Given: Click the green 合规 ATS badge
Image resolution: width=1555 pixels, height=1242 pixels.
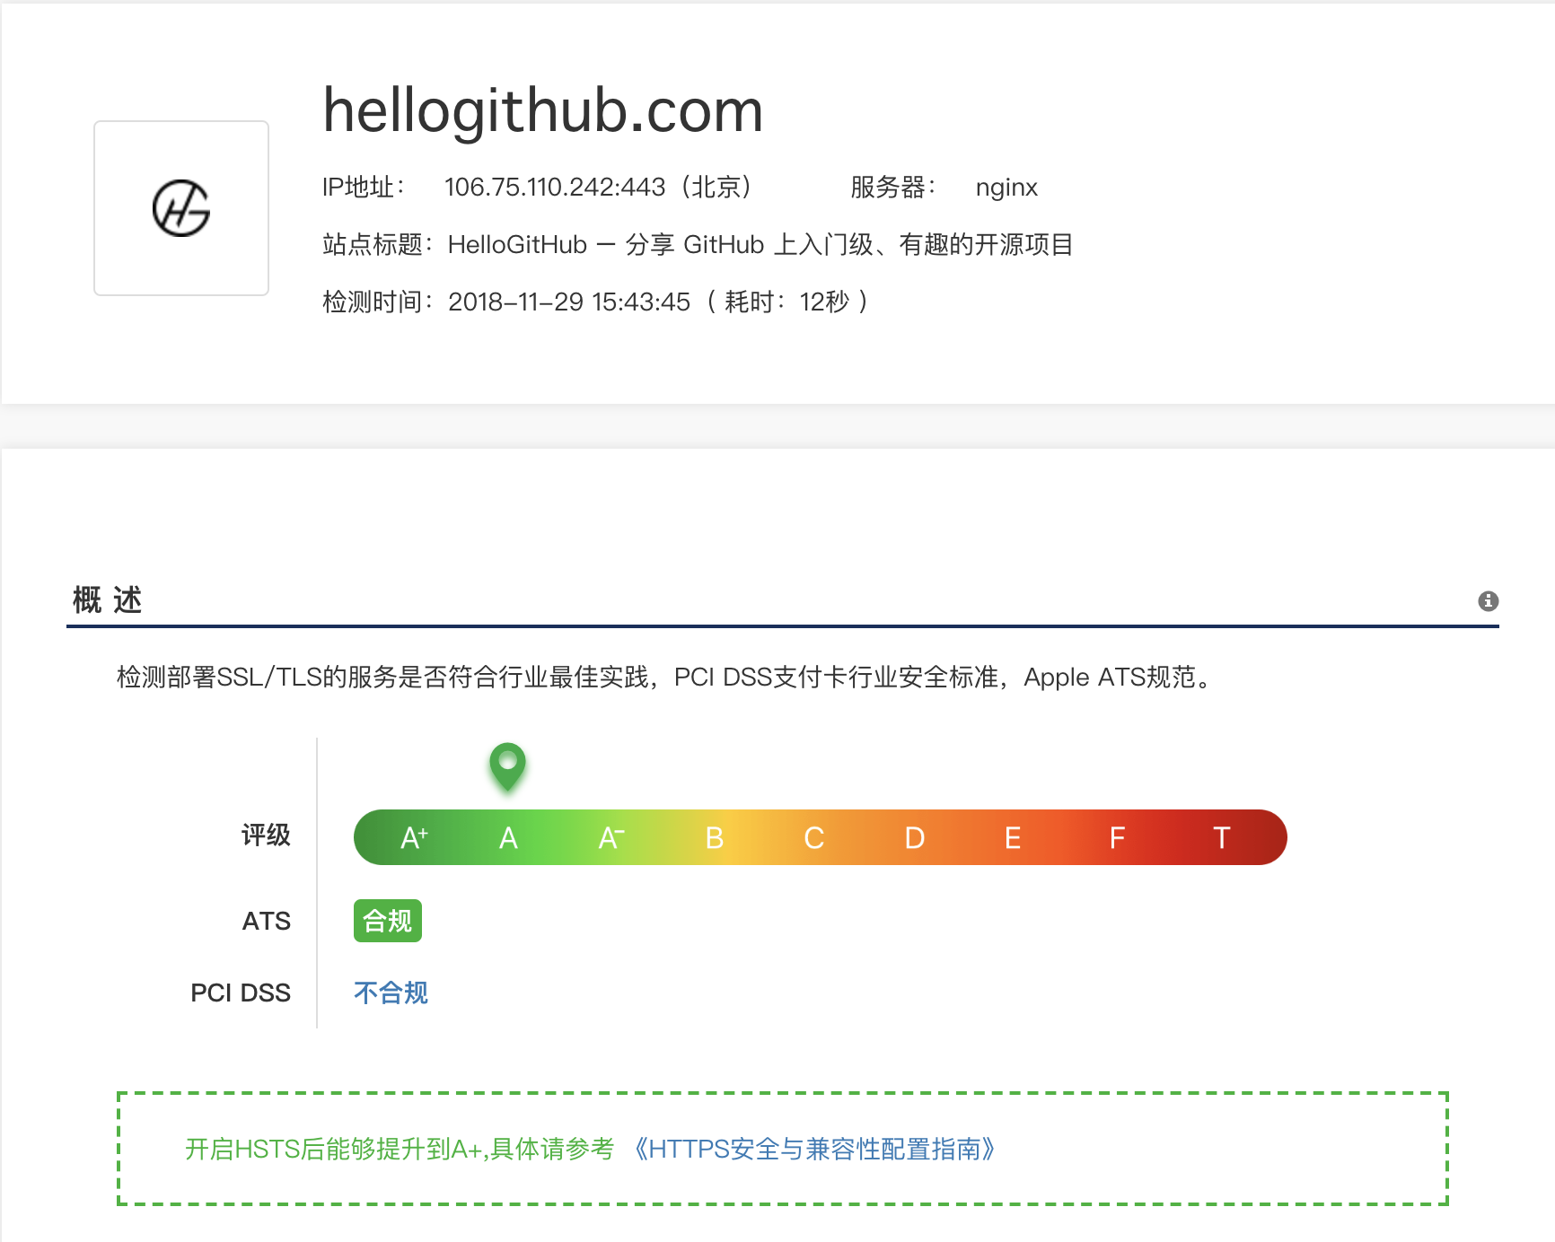Looking at the screenshot, I should pyautogui.click(x=388, y=921).
